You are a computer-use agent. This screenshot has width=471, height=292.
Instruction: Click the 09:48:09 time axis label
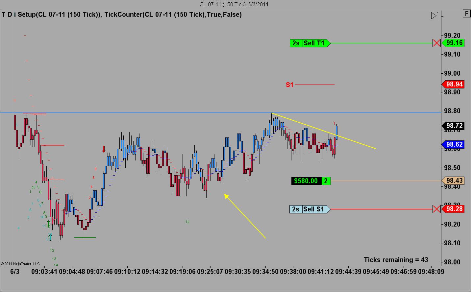click(x=431, y=272)
